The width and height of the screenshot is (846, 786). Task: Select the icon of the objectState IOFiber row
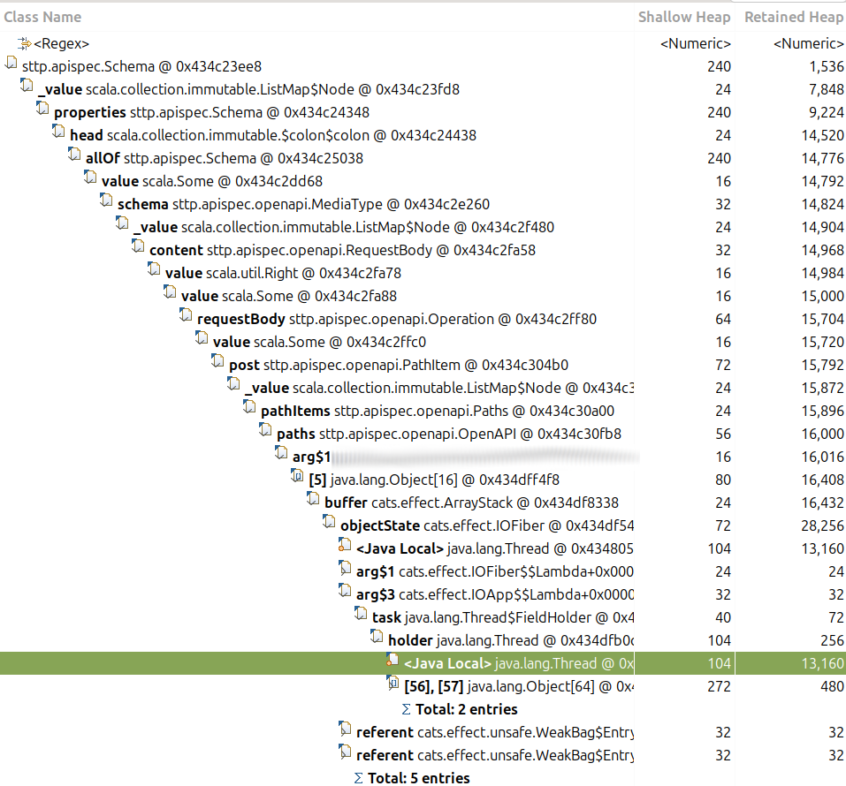329,522
